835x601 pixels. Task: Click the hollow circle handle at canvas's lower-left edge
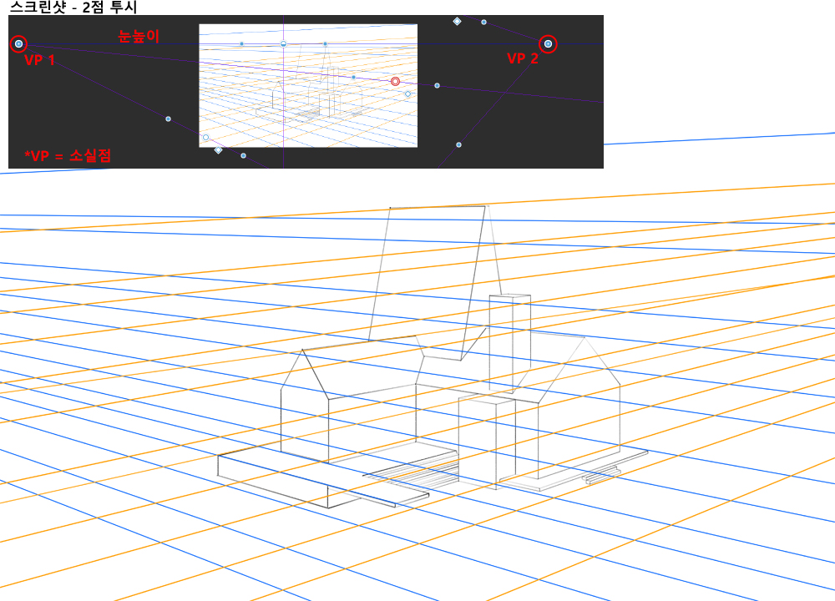[205, 138]
